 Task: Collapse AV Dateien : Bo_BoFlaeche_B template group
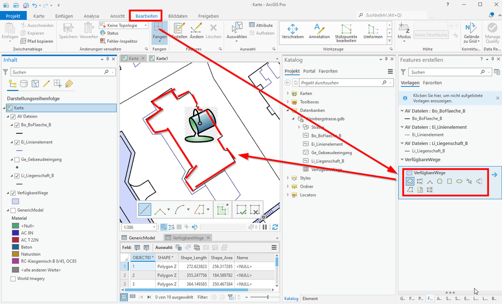pos(402,111)
